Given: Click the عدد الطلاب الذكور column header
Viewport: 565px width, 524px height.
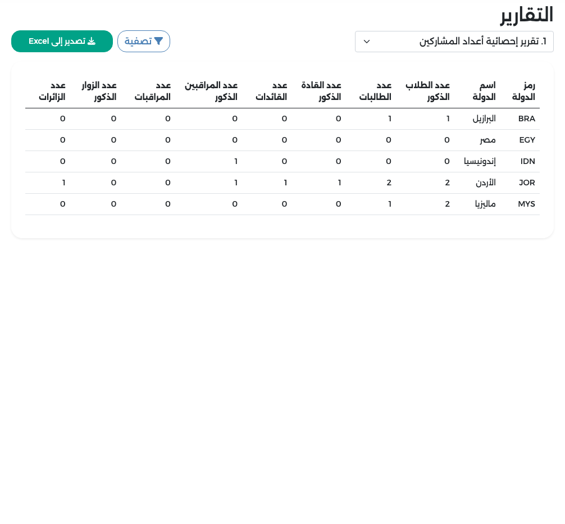Looking at the screenshot, I should click(428, 91).
